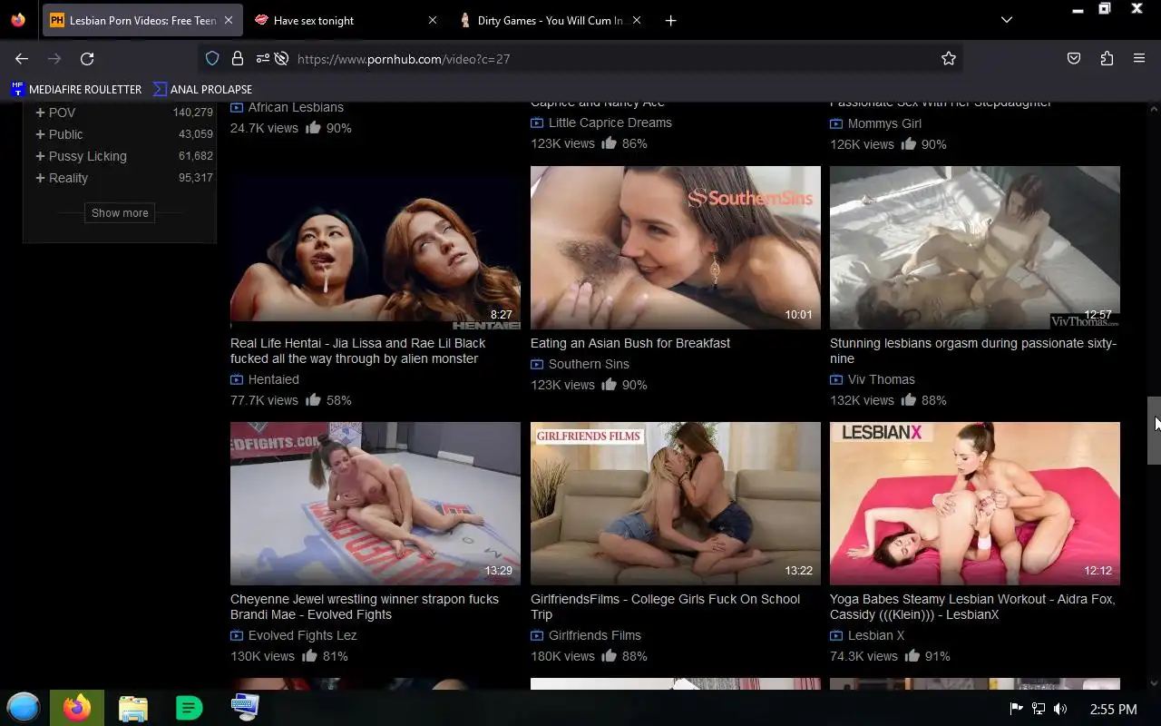The image size is (1161, 726).
Task: Open the video thumbnail marked 8:27
Action: (376, 247)
